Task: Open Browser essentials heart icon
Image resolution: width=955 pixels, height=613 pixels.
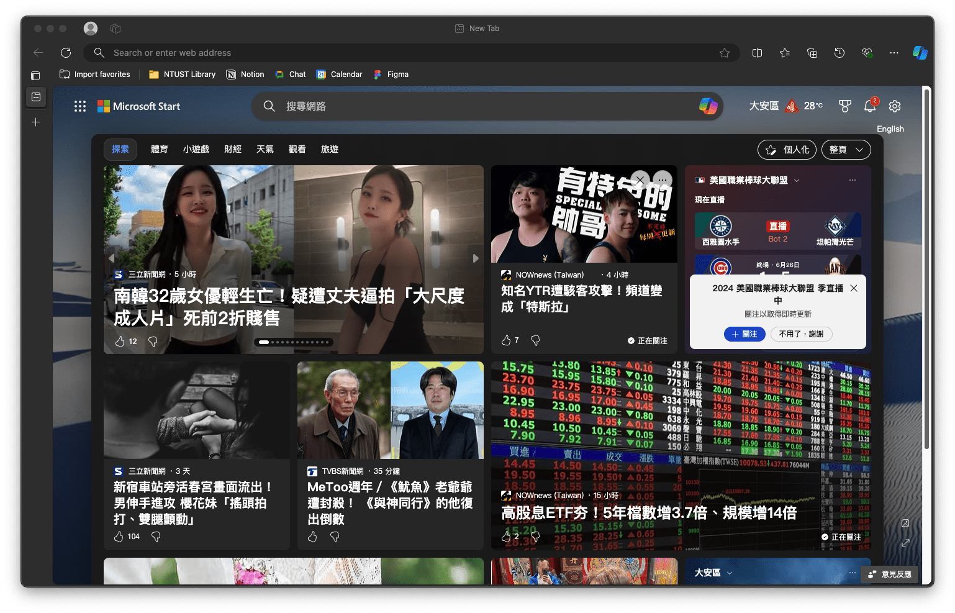Action: [867, 53]
